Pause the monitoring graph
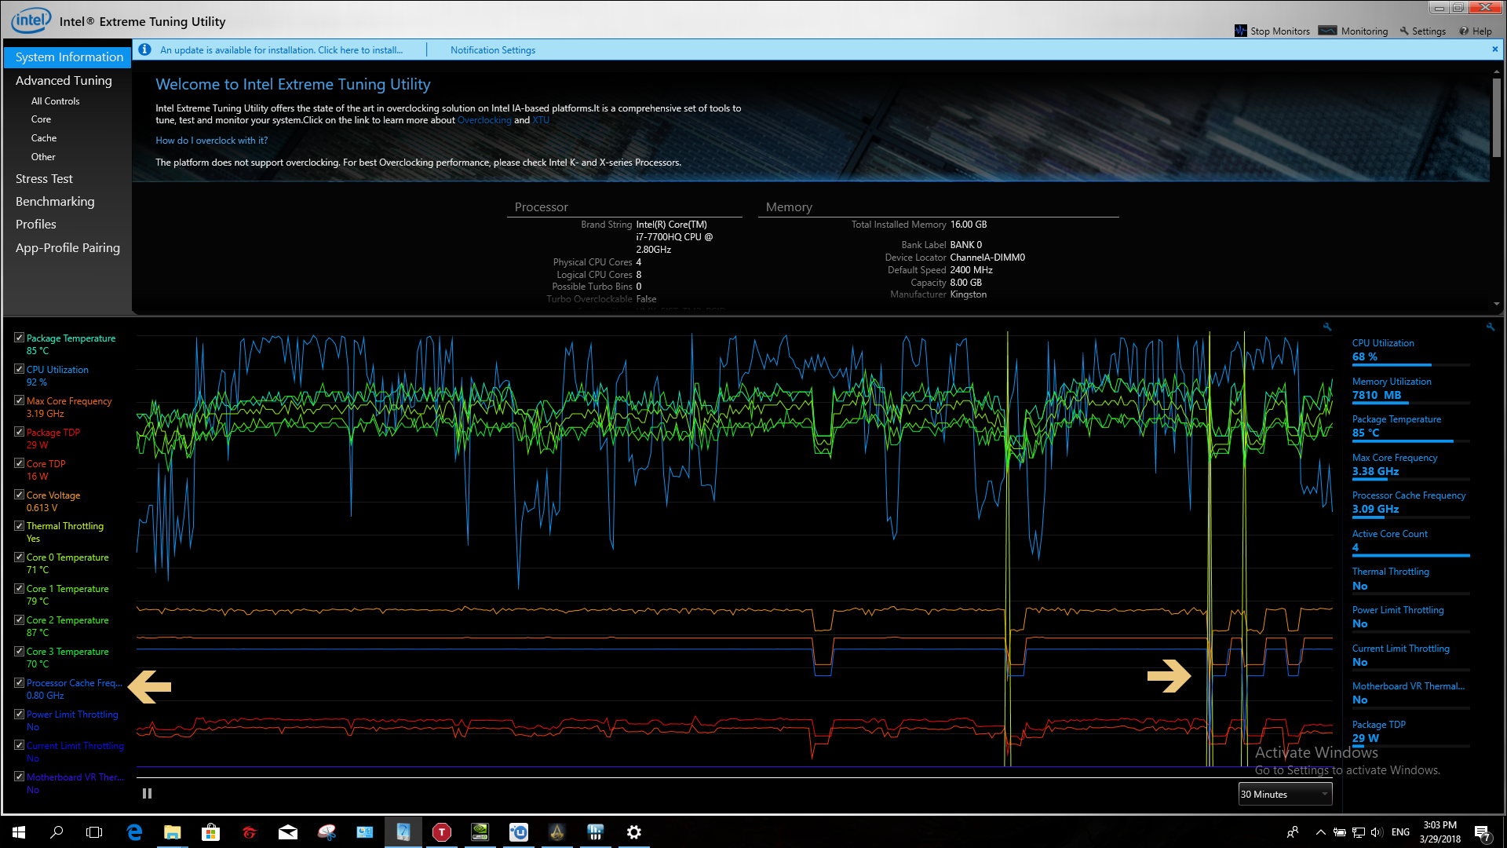1507x848 pixels. [147, 793]
